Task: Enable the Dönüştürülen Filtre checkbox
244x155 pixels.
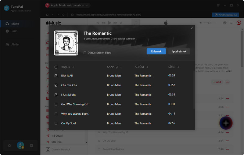Action: [x=85, y=53]
